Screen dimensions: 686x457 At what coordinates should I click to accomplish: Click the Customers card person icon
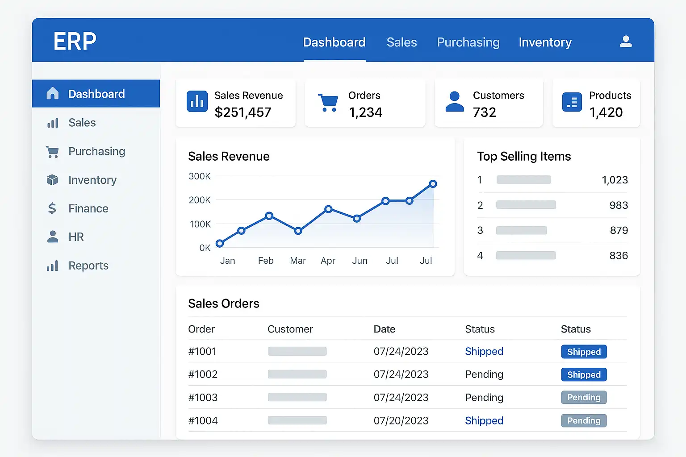(455, 102)
